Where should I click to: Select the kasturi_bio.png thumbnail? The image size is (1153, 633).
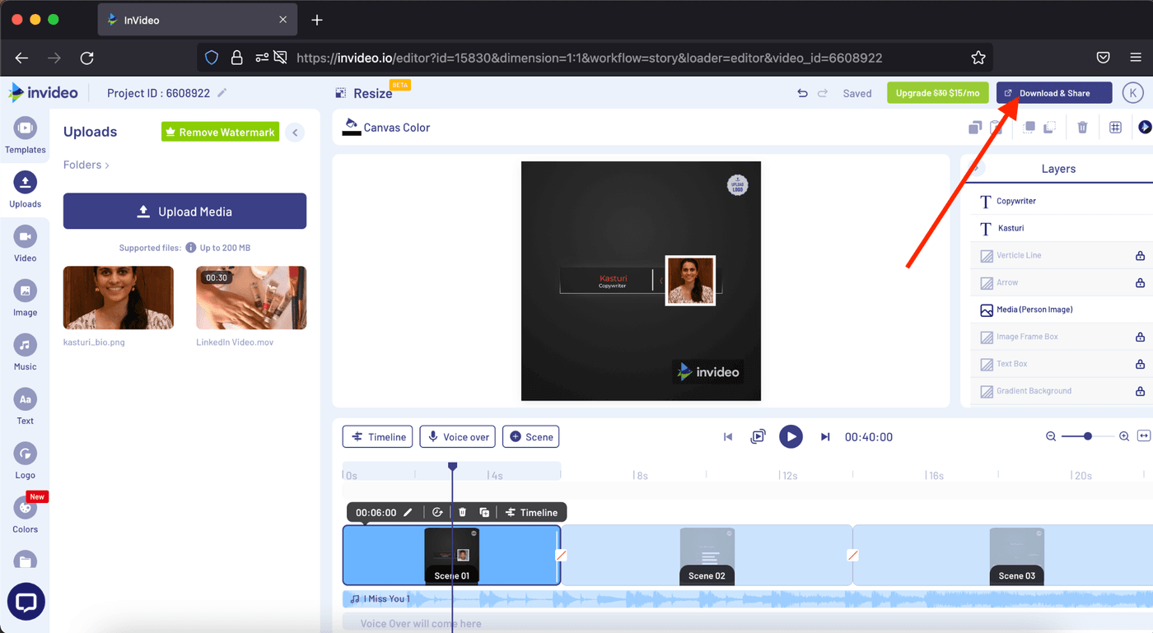(x=118, y=297)
